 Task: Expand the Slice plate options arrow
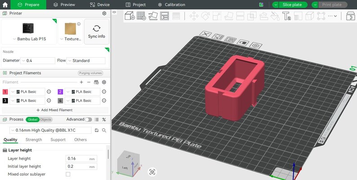[x=276, y=4]
